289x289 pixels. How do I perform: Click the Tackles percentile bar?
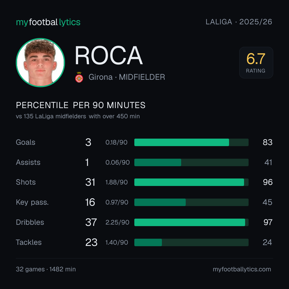click(x=191, y=242)
